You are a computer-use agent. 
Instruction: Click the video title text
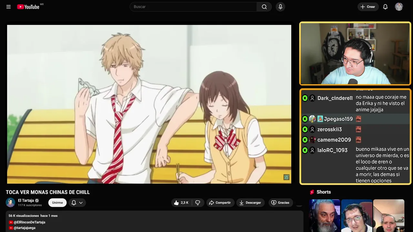pos(48,192)
